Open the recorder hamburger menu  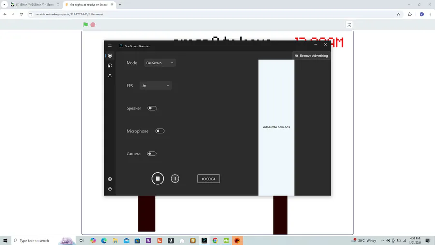coord(110,46)
